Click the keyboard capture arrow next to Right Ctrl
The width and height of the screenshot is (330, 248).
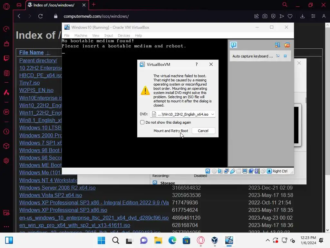[269, 171]
